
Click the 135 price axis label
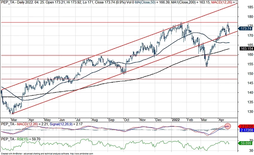tap(250, 102)
